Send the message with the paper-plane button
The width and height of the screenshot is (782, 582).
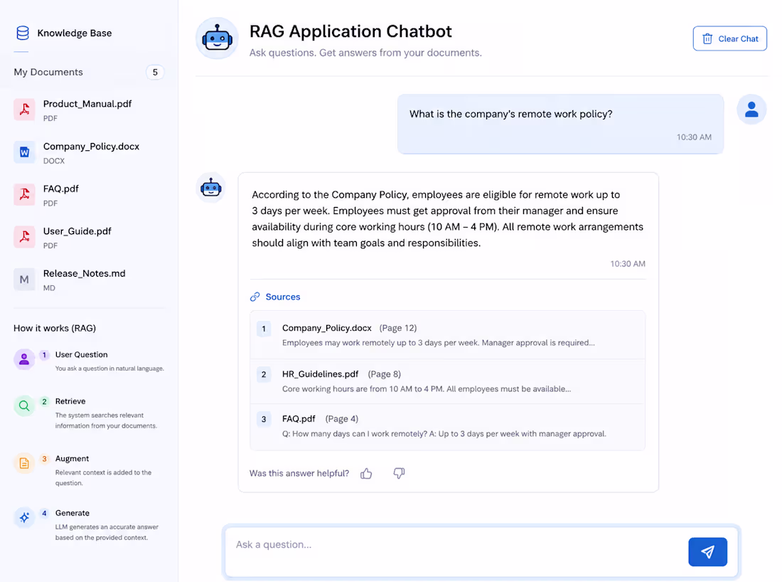(707, 551)
